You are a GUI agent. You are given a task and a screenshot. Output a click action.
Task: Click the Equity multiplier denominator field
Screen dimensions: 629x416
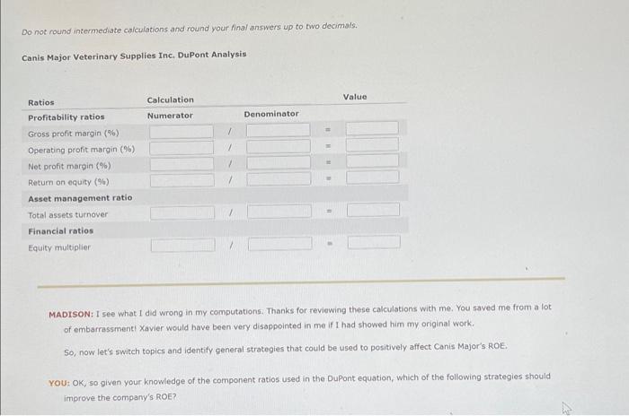pos(280,244)
